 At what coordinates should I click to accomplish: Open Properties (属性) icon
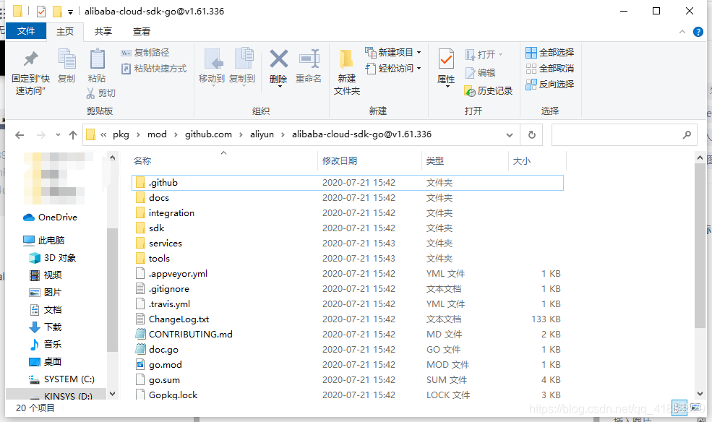coord(446,59)
